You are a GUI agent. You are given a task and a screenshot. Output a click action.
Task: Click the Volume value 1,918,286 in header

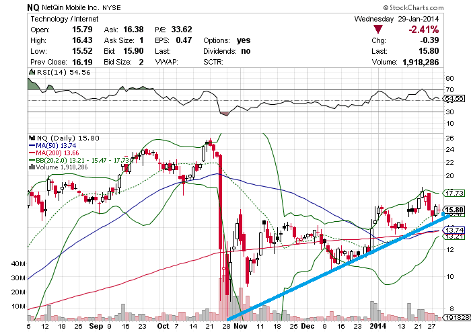tap(421, 62)
